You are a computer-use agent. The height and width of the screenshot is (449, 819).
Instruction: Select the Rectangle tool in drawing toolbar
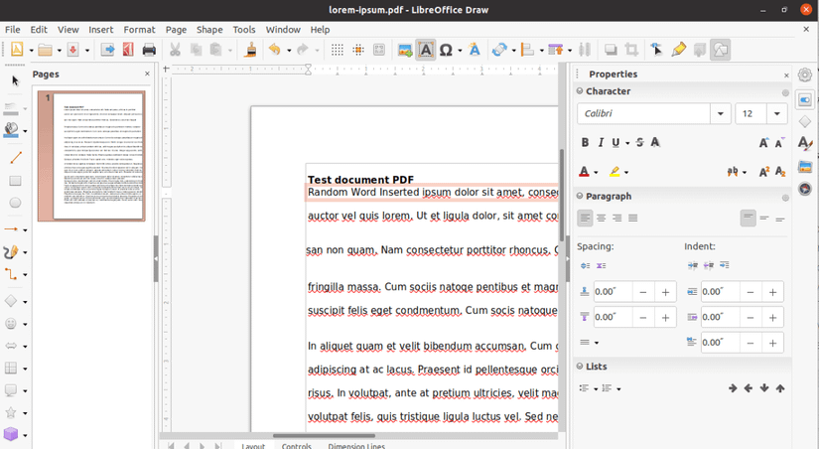tap(15, 181)
